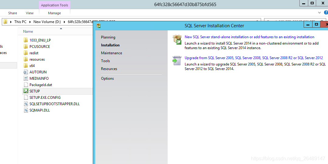
Task: Select the SQMAPI.DLL file icon
Action: (26, 110)
